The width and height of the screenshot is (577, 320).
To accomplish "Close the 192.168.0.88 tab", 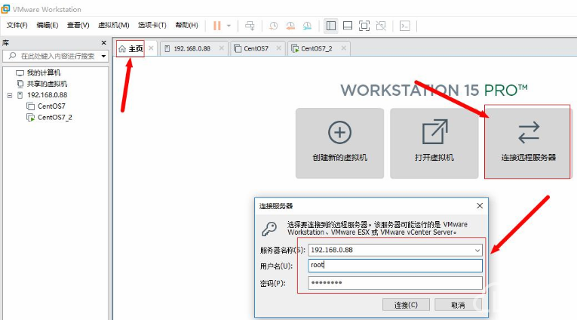I will (222, 48).
